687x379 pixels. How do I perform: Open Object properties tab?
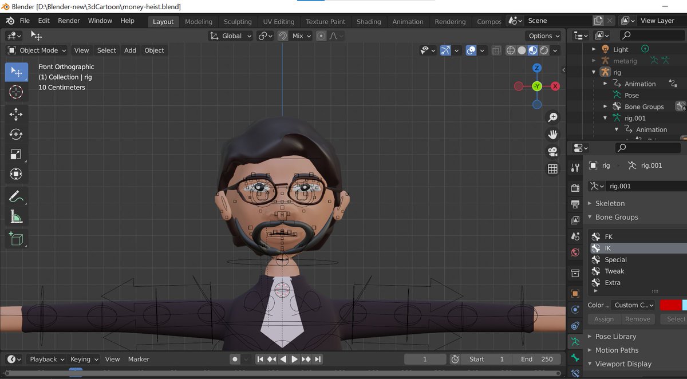click(x=575, y=294)
